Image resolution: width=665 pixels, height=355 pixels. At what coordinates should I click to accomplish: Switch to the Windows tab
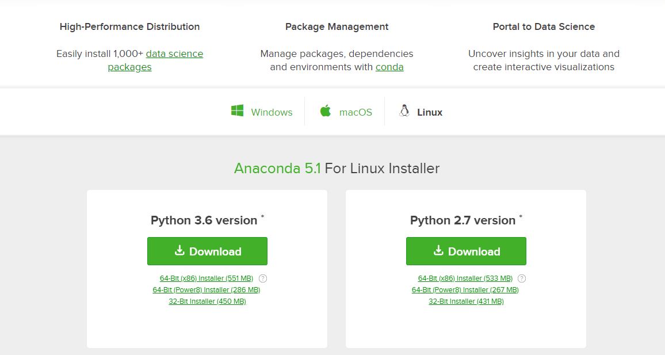[x=262, y=112]
